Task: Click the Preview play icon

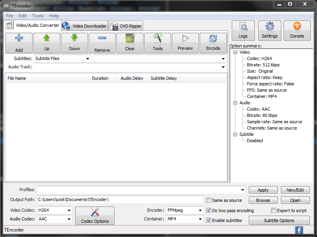Action: point(185,39)
